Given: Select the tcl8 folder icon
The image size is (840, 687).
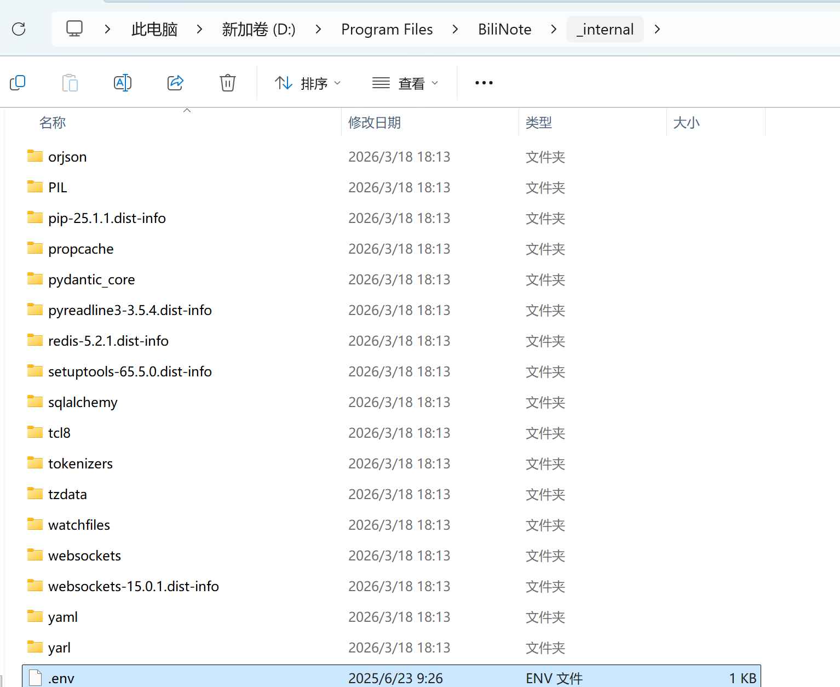Looking at the screenshot, I should click(x=35, y=432).
